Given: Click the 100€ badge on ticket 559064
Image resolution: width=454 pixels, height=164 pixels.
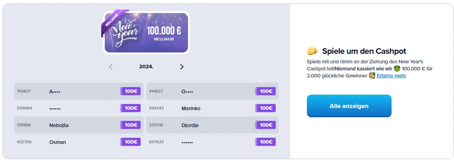Looking at the screenshot, I should 131,108.
